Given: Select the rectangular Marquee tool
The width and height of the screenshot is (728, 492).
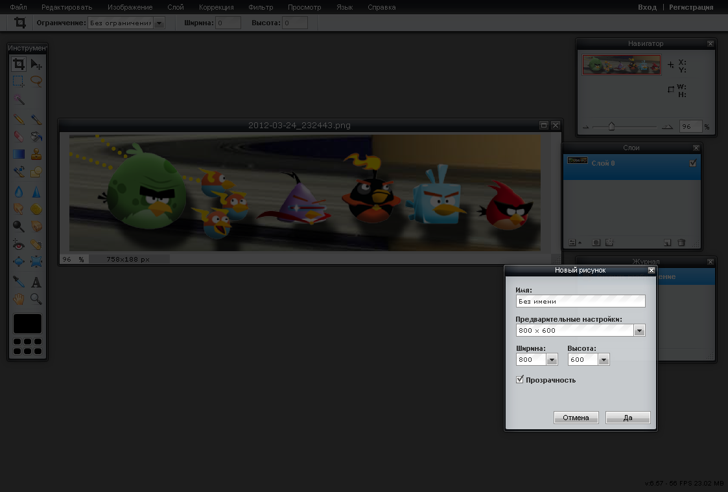Looking at the screenshot, I should [x=19, y=81].
